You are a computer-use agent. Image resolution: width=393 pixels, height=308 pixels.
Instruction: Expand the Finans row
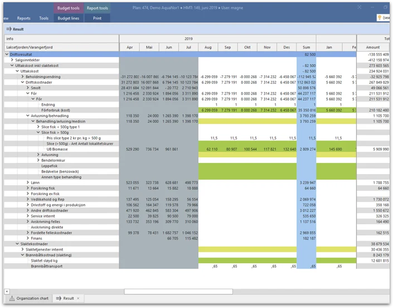[x=28, y=238]
